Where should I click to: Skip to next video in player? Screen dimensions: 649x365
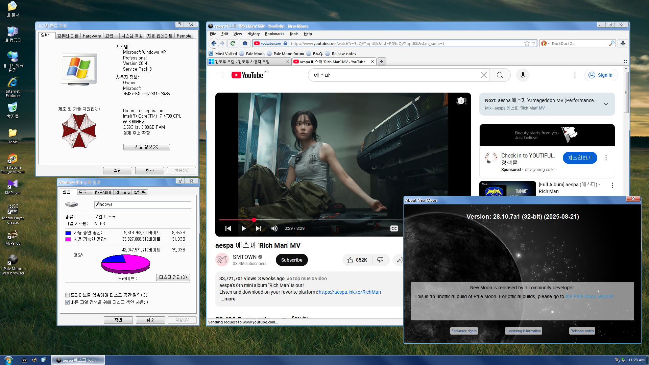tap(259, 228)
